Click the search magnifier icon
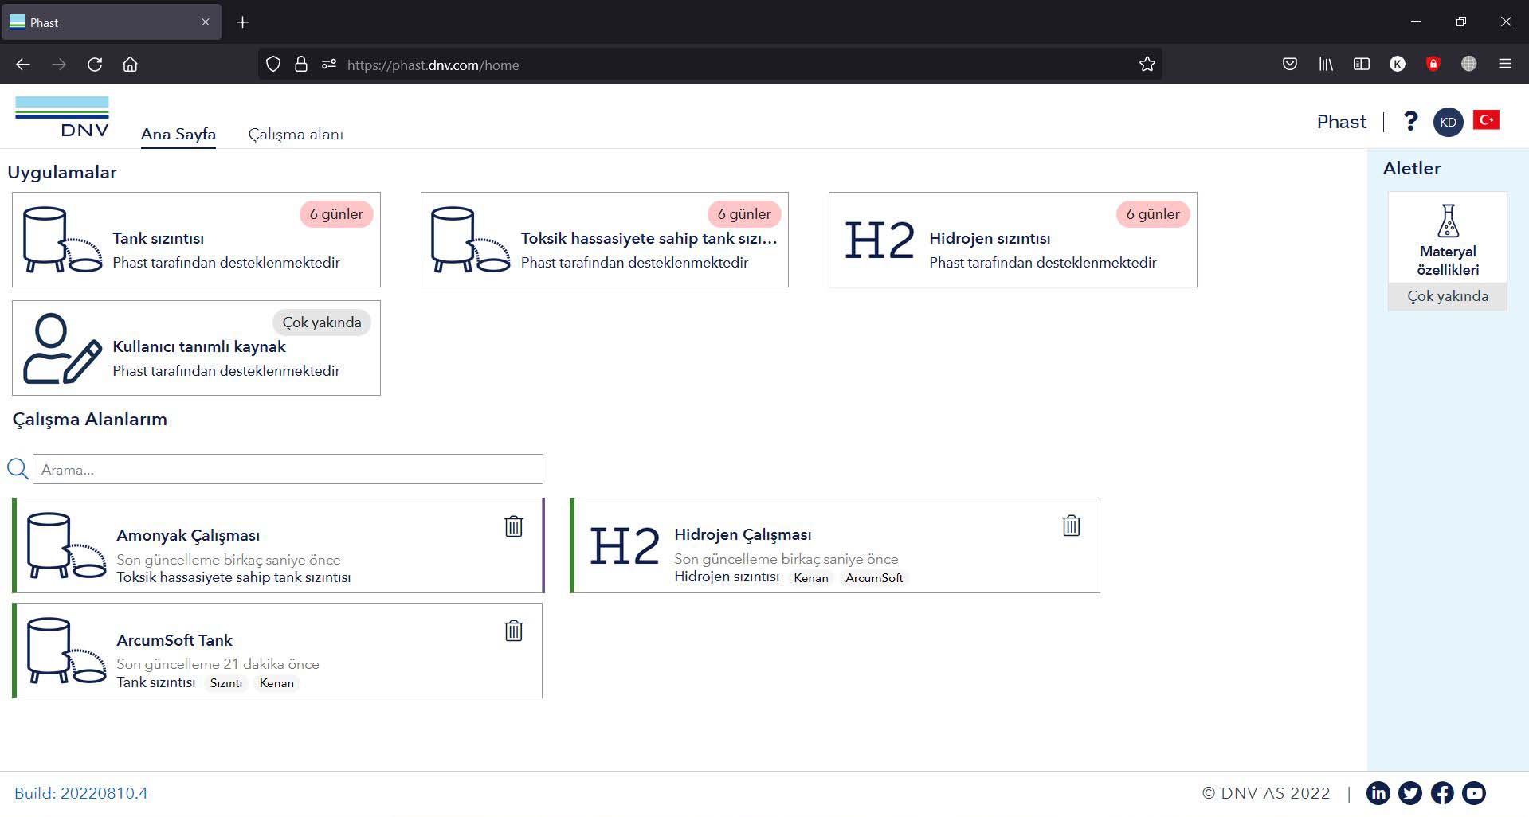The image size is (1529, 817). (x=18, y=469)
